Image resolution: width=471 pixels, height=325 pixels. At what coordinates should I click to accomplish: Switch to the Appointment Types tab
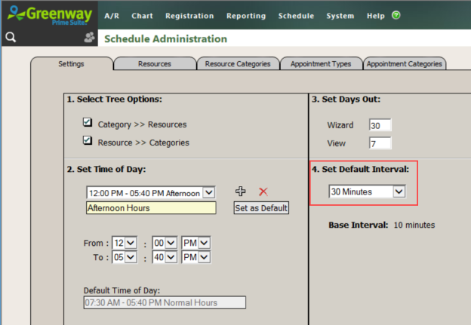pyautogui.click(x=321, y=64)
